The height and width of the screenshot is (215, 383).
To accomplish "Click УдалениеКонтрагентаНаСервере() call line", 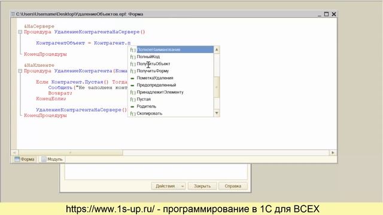I will (81, 110).
